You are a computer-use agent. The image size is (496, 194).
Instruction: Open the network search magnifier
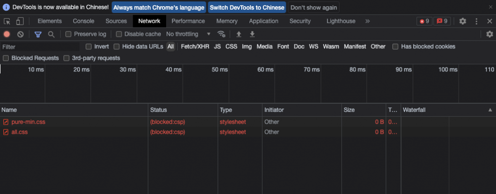pos(51,34)
